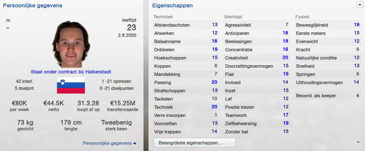Select the Creativiteit attribute row

256,58
